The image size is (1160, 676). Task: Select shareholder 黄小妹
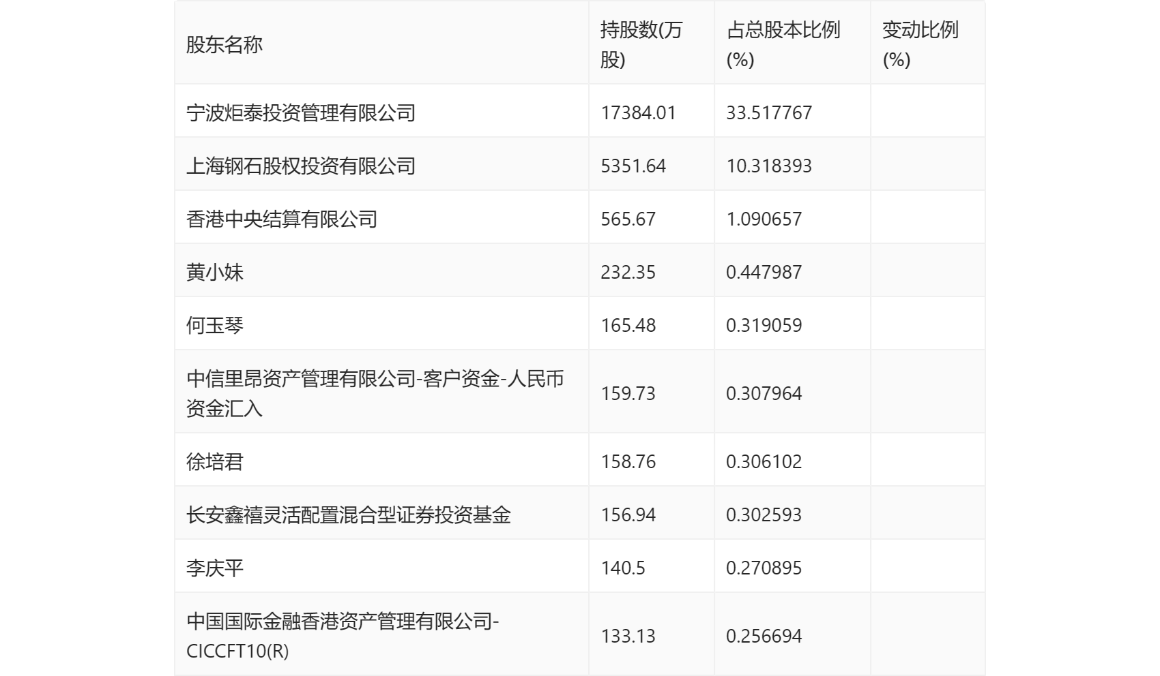215,272
